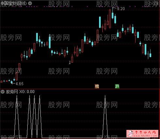Image resolution: width=160 pixels, height=139 pixels.
Task: Click the orange 榜 marker icon
Action: click(97, 86)
